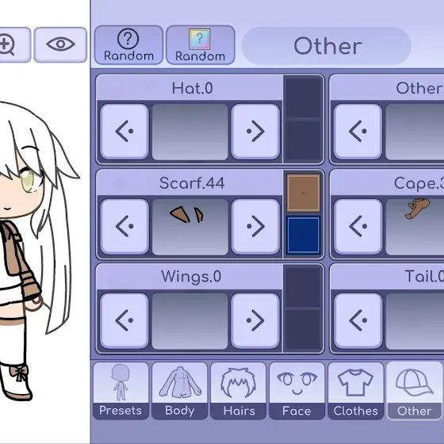Image resolution: width=444 pixels, height=444 pixels.
Task: Select previous Wings option
Action: click(124, 320)
